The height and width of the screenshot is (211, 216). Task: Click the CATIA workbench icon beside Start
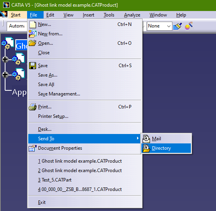click(4, 14)
